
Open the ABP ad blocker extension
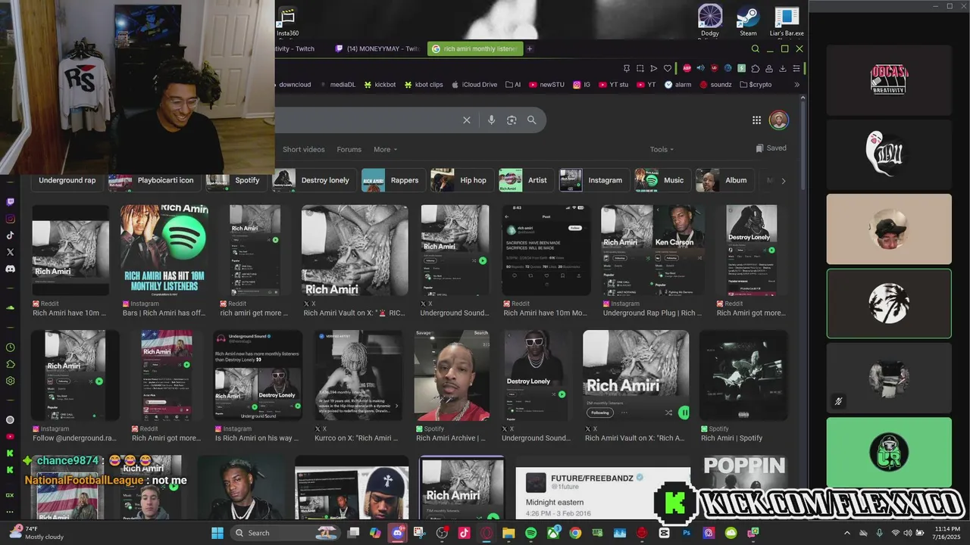687,68
